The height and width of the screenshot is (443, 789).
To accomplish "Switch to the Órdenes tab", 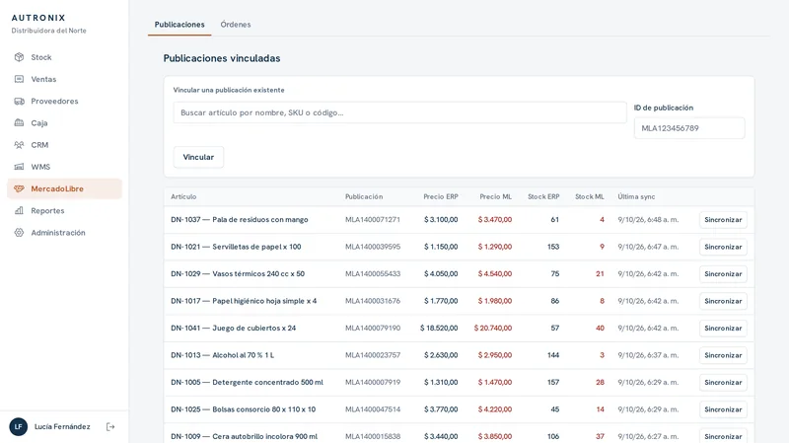I will coord(236,24).
